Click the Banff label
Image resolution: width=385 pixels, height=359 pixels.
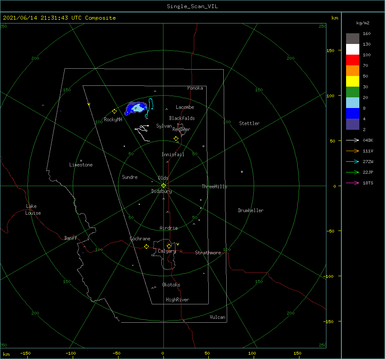[71, 238]
